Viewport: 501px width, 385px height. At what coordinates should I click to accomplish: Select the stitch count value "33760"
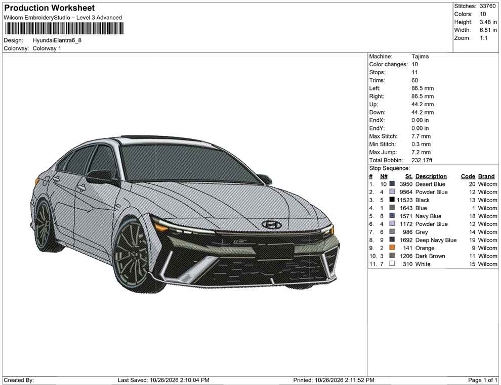coord(487,6)
